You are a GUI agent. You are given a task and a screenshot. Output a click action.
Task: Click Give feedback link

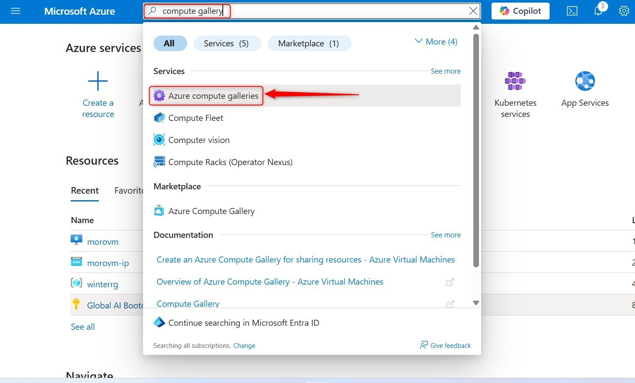coord(450,345)
